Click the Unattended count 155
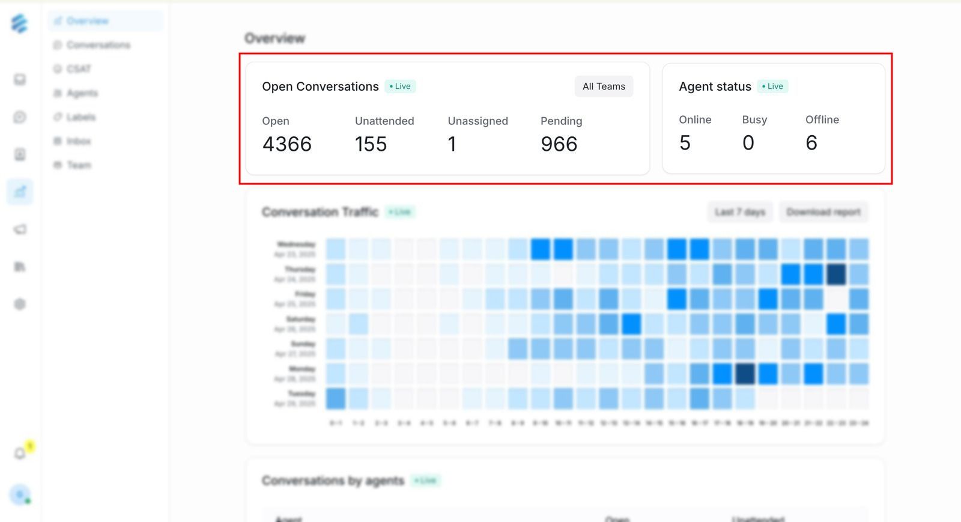The image size is (961, 522). [371, 144]
